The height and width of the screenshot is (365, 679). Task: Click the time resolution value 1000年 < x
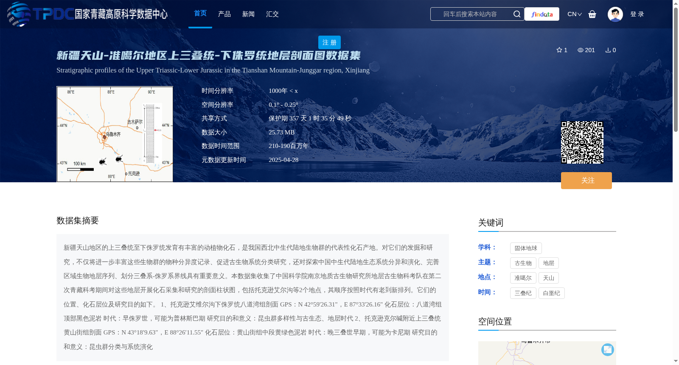click(283, 91)
